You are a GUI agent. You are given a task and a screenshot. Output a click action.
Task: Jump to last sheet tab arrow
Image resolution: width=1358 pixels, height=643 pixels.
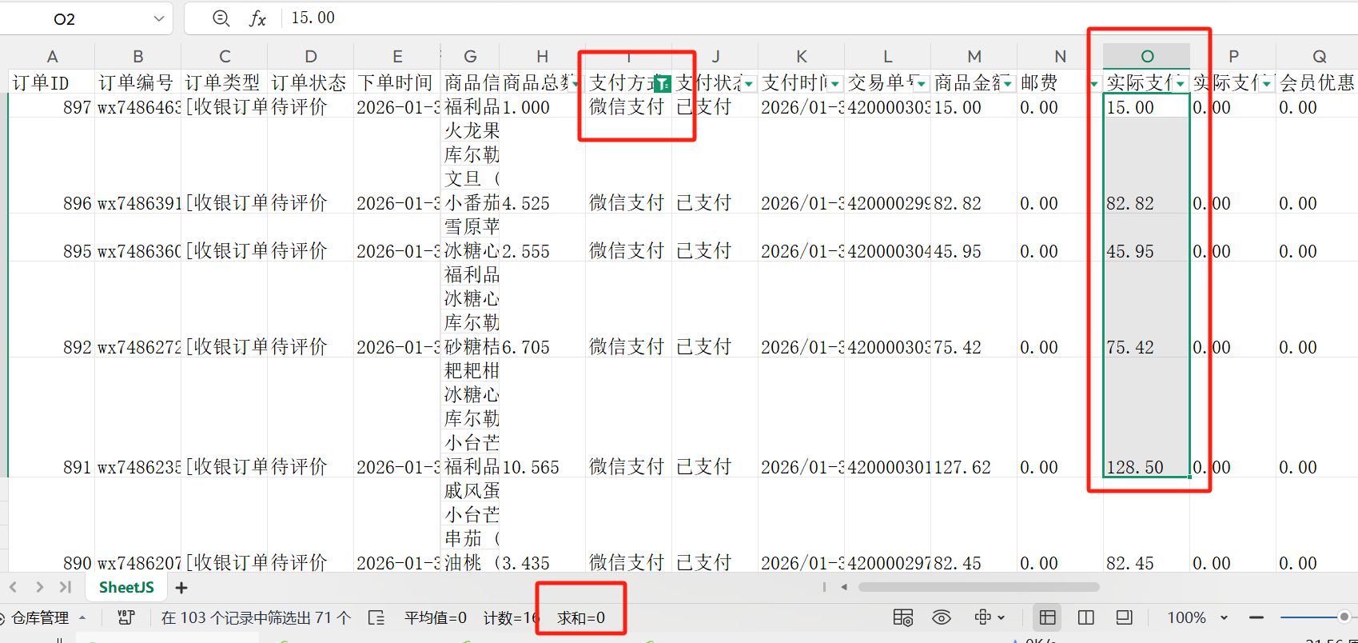click(66, 587)
